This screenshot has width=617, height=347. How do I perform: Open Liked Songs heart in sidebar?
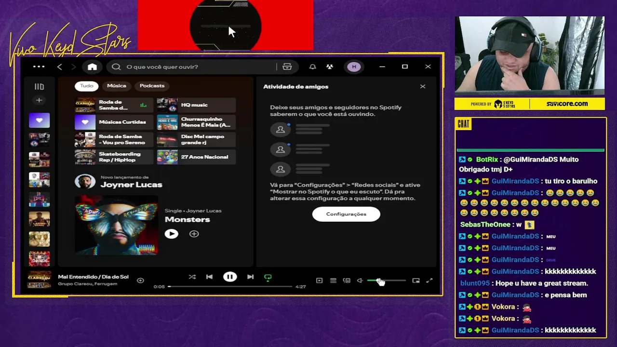pos(39,120)
